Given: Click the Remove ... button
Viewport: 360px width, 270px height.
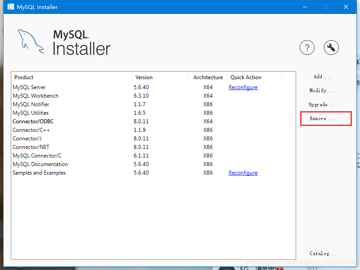Looking at the screenshot, I should pyautogui.click(x=323, y=119).
